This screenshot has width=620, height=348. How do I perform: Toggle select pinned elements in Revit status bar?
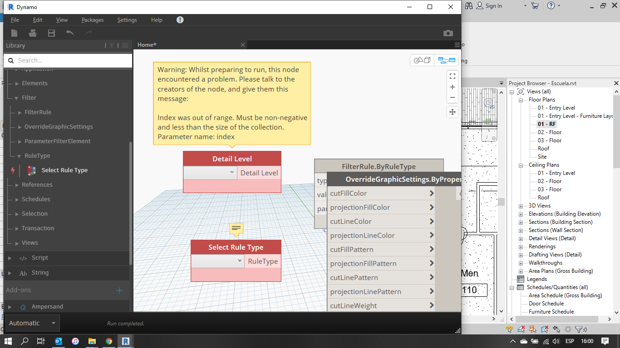click(531, 329)
